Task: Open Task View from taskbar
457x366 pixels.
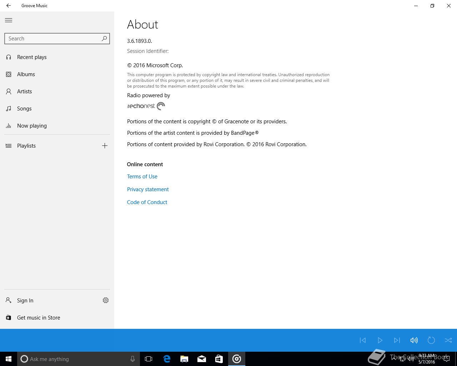Action: pos(149,359)
